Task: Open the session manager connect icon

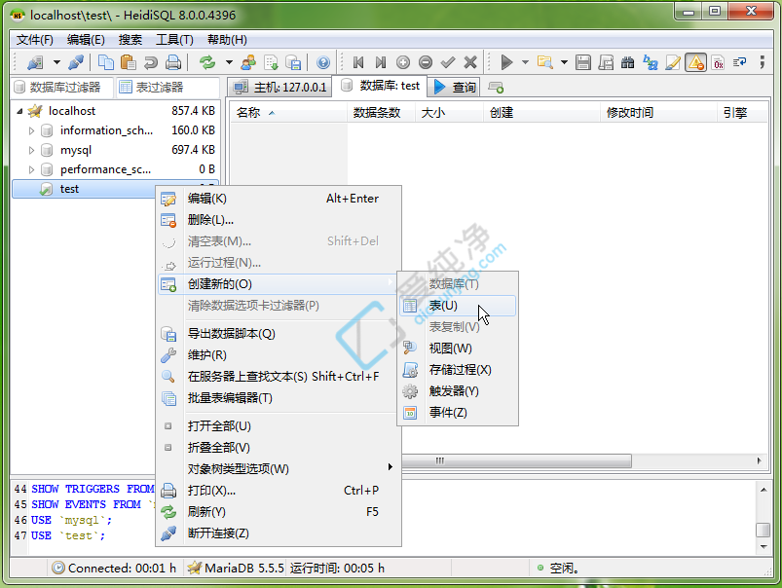Action: (x=35, y=62)
